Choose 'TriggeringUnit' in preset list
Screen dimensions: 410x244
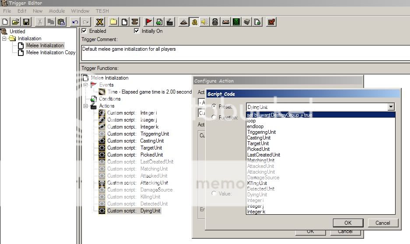tap(321, 132)
